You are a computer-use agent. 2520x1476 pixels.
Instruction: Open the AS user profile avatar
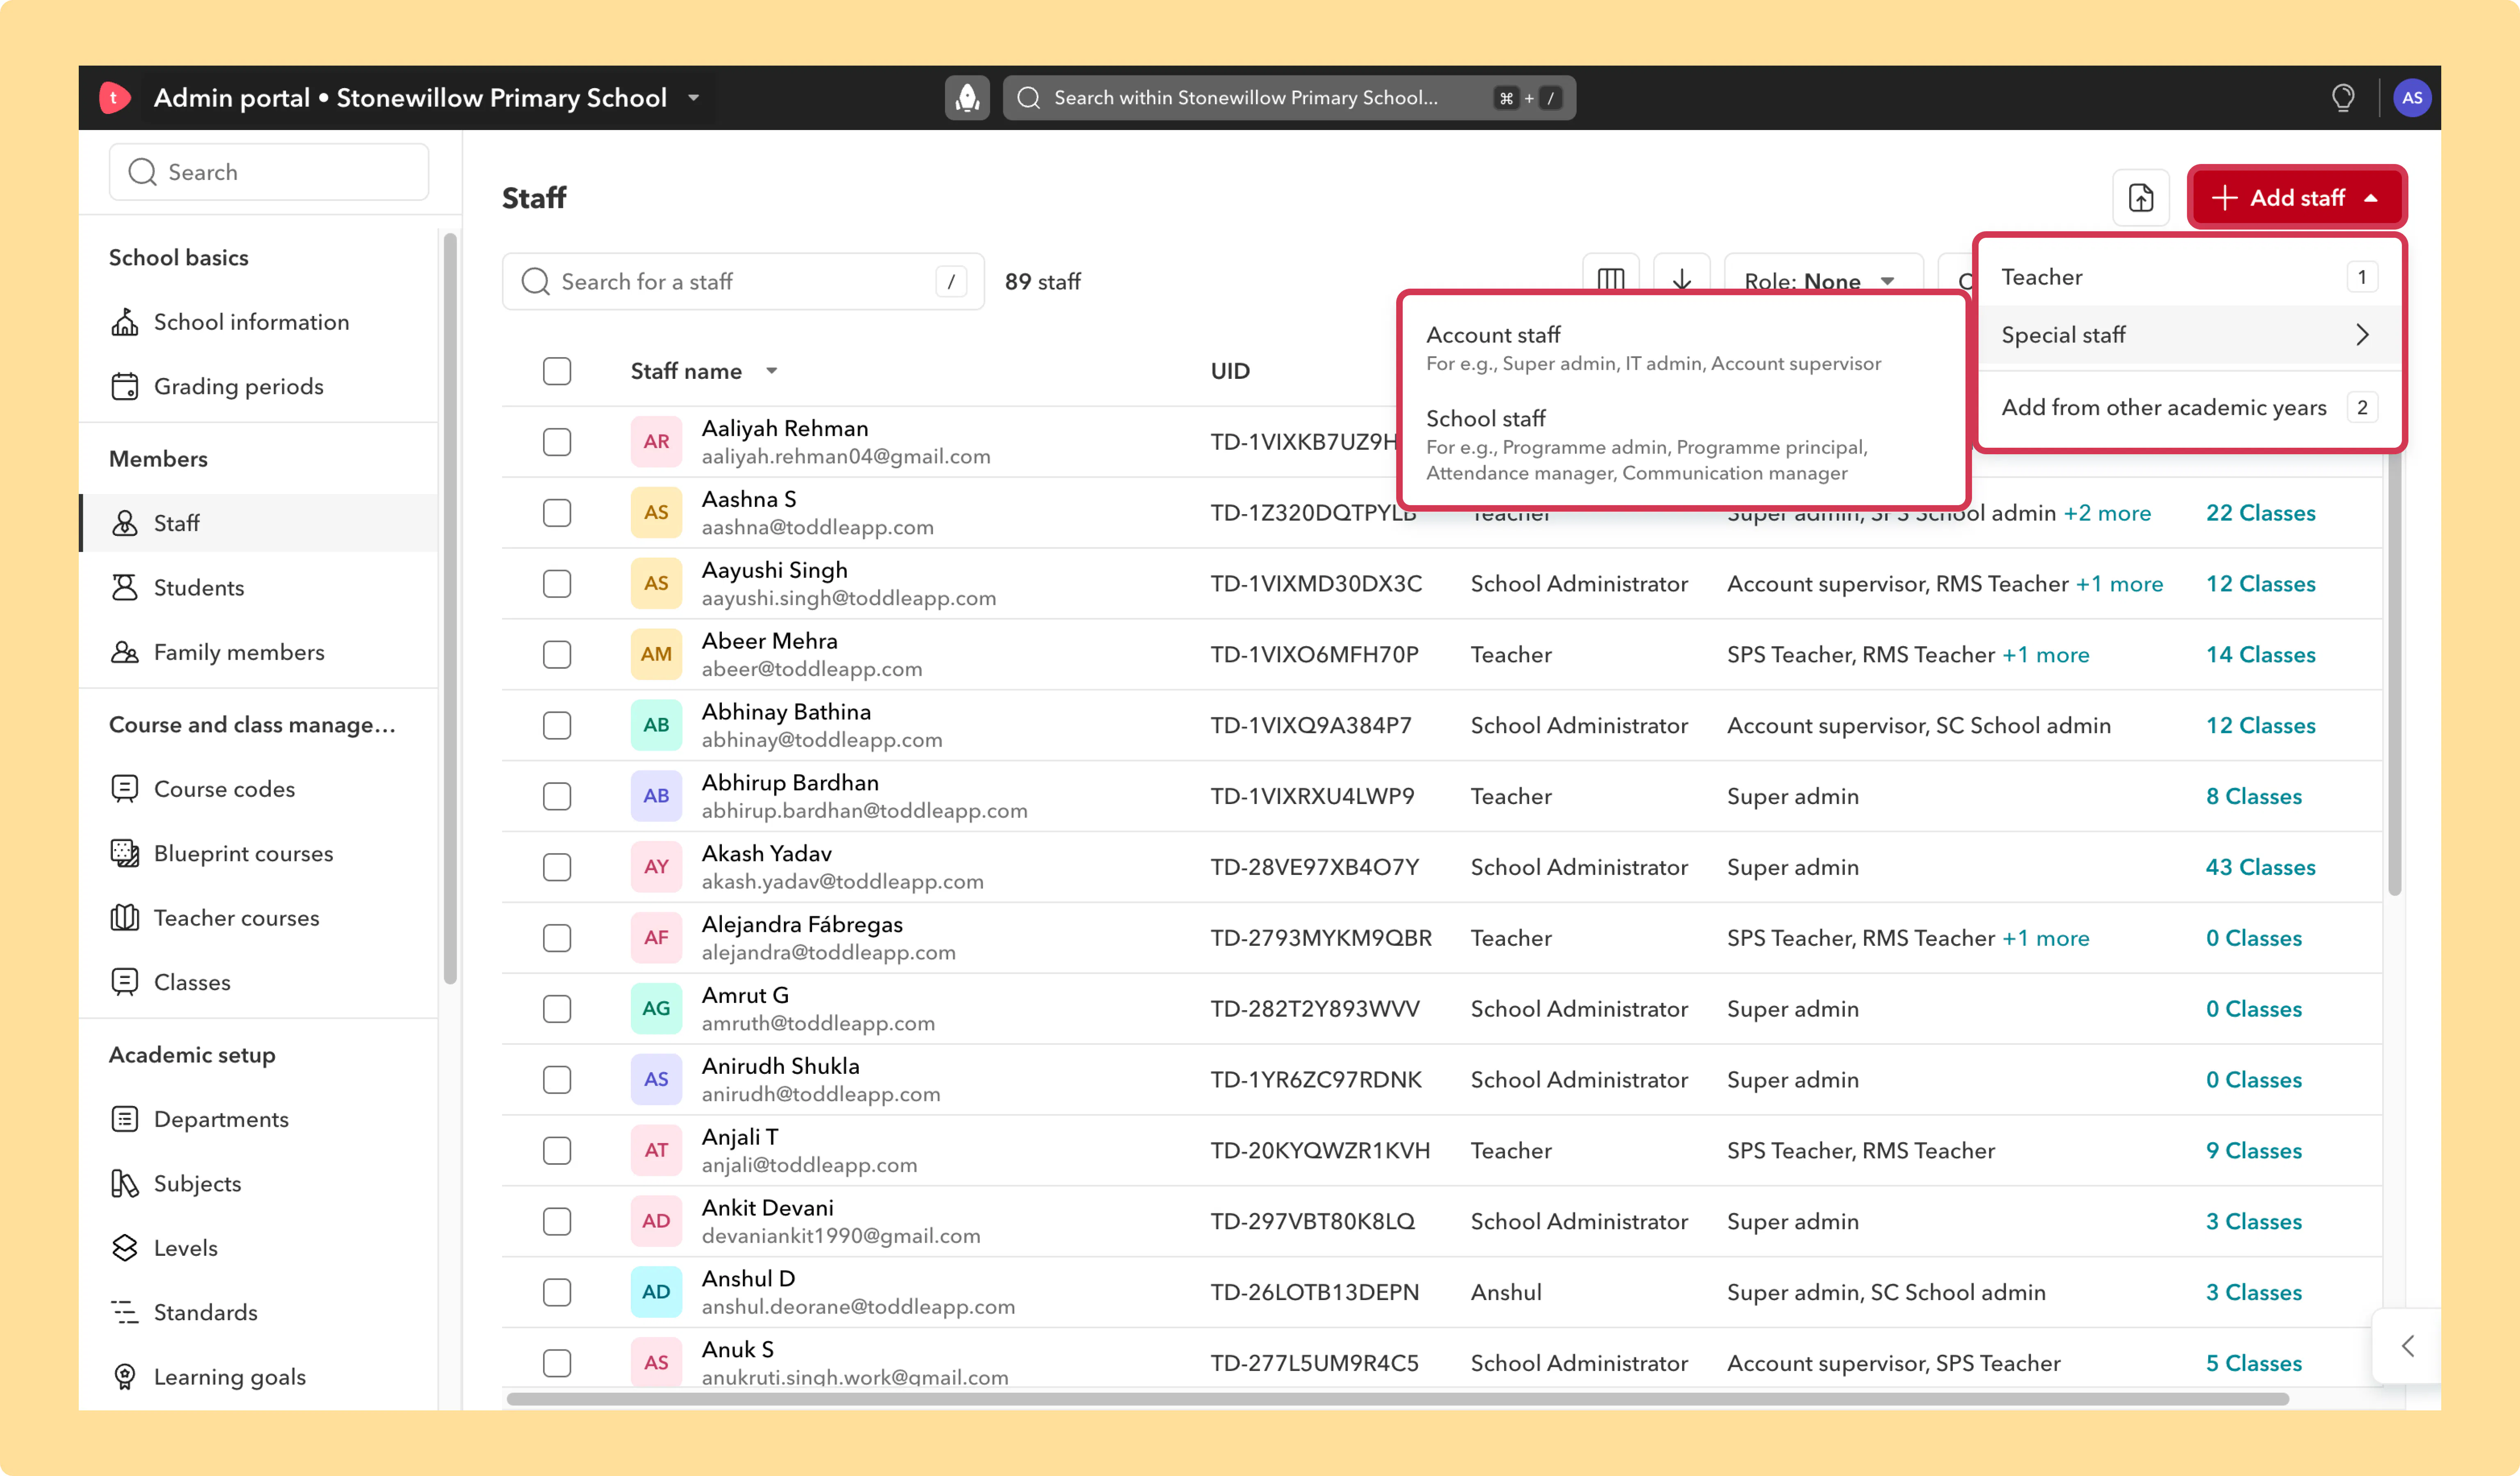2412,98
